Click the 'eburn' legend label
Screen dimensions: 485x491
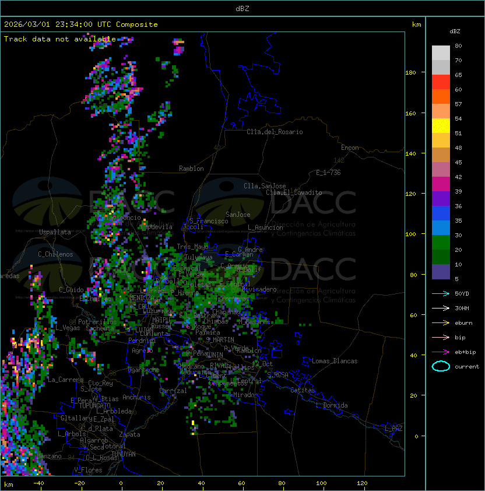click(463, 323)
